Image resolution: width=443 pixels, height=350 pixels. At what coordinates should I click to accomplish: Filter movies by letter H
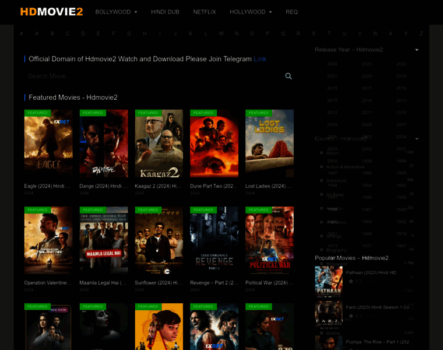(x=145, y=34)
